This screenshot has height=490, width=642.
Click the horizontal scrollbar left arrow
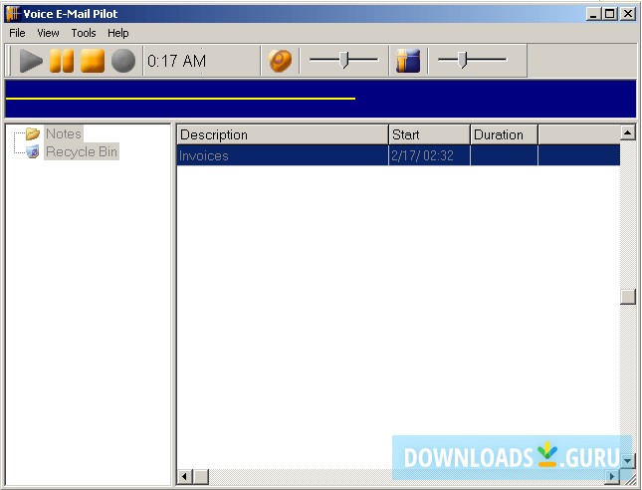point(184,476)
